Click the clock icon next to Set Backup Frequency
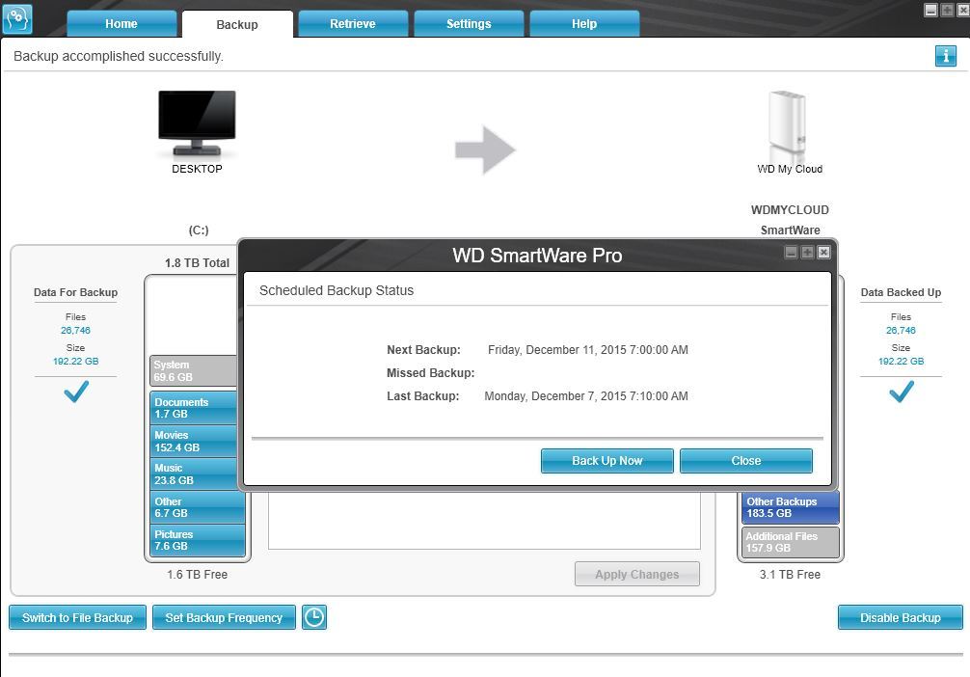The image size is (970, 677). pos(313,617)
